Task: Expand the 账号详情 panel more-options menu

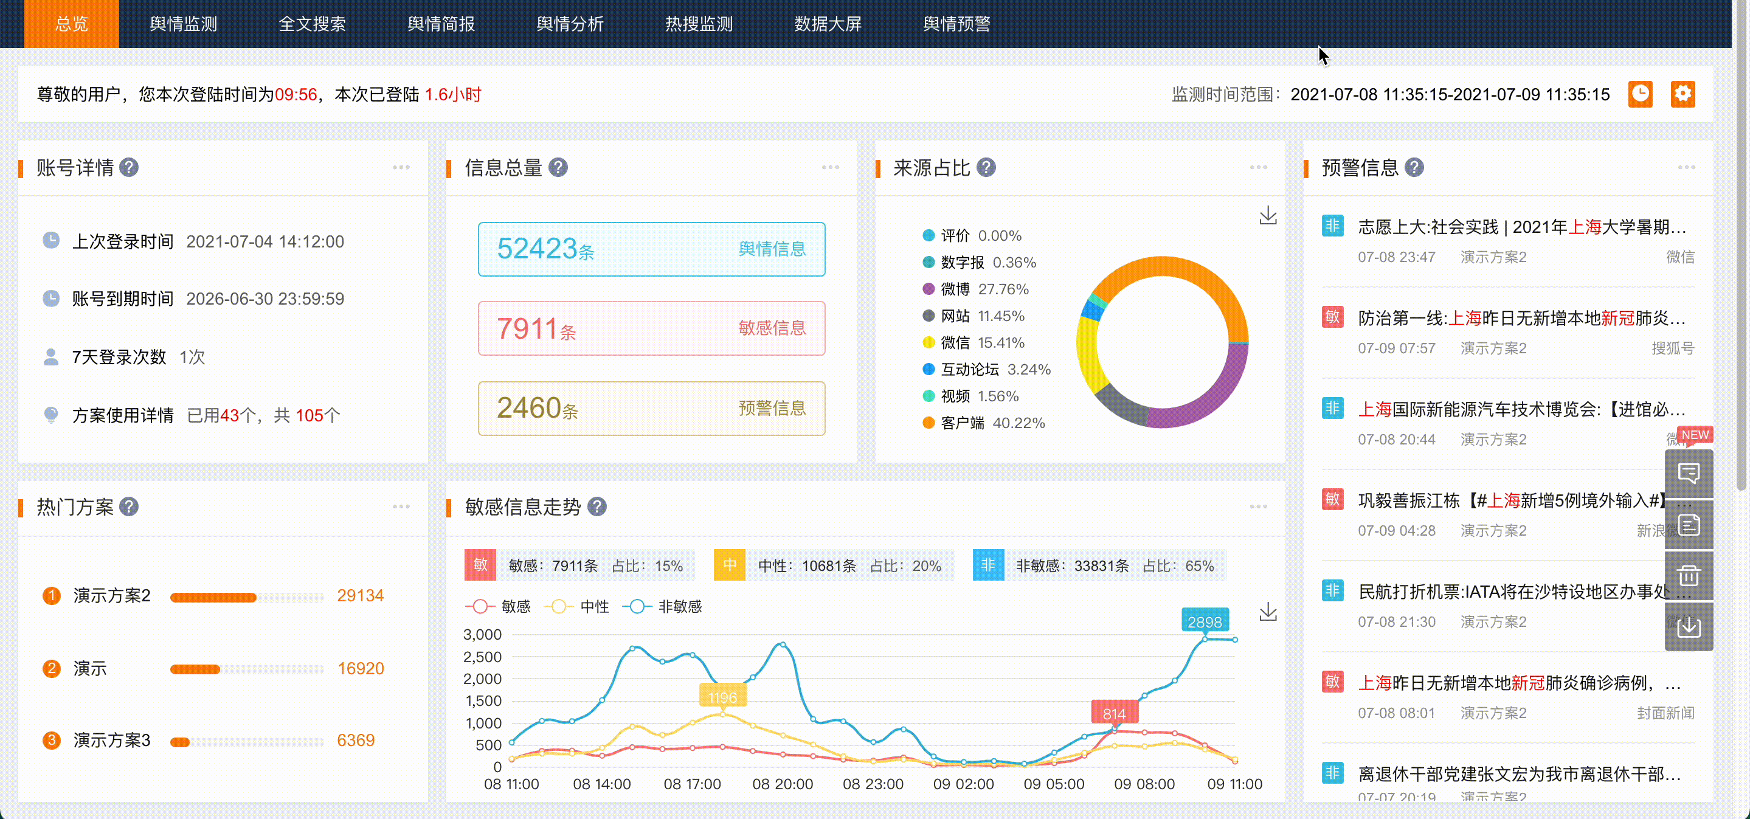Action: 401,168
